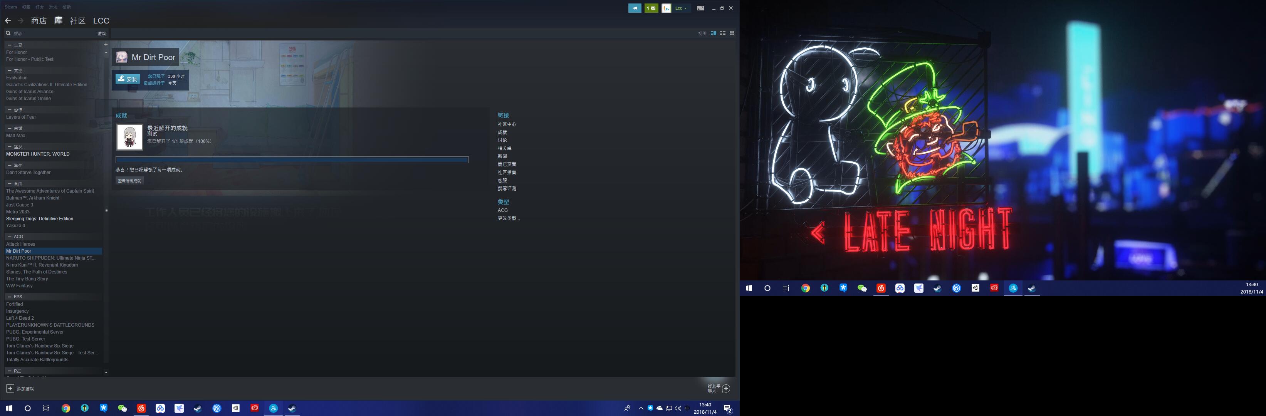This screenshot has width=1266, height=416.
Task: Select Sleeping Dogs: Definitive Edition
Action: 40,219
